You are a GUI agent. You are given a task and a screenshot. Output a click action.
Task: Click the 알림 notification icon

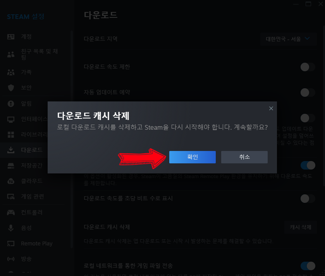pyautogui.click(x=11, y=103)
